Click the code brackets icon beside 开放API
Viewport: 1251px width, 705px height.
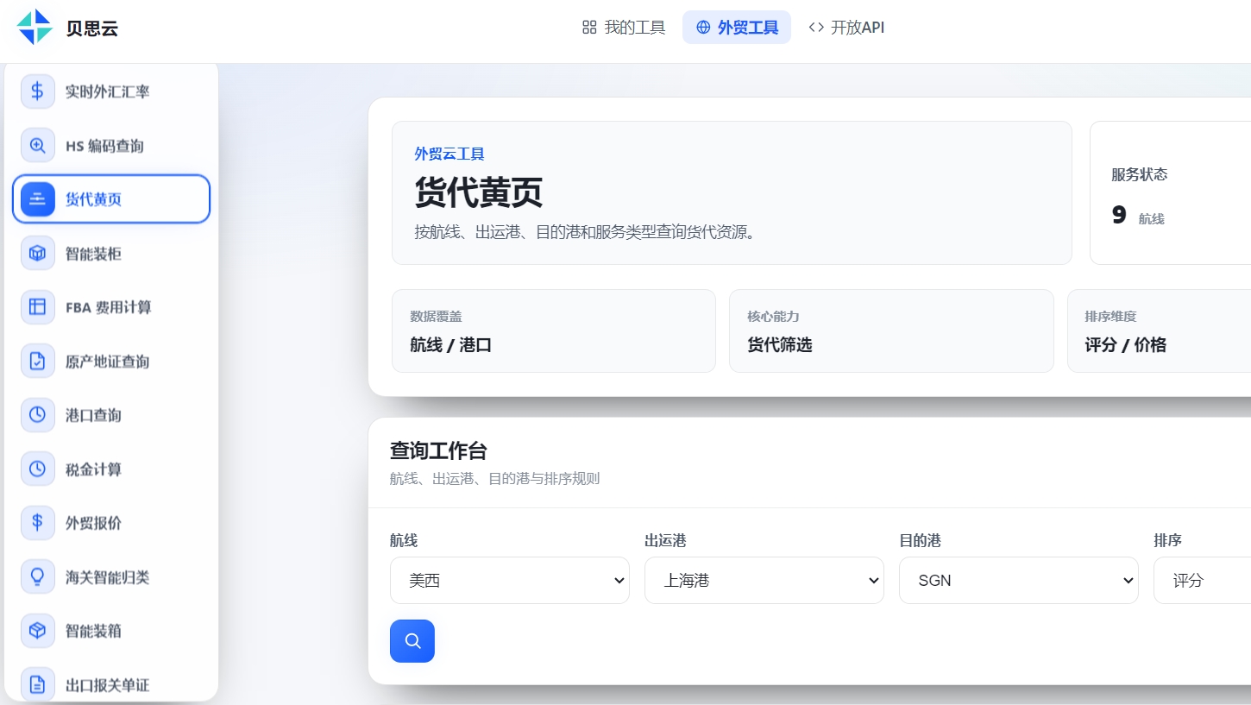pyautogui.click(x=816, y=28)
